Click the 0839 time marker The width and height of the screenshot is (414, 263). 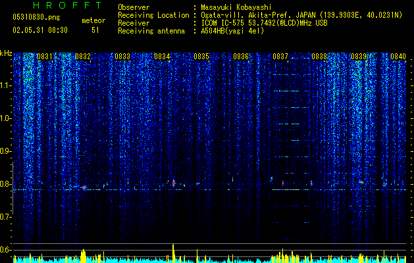pos(359,57)
